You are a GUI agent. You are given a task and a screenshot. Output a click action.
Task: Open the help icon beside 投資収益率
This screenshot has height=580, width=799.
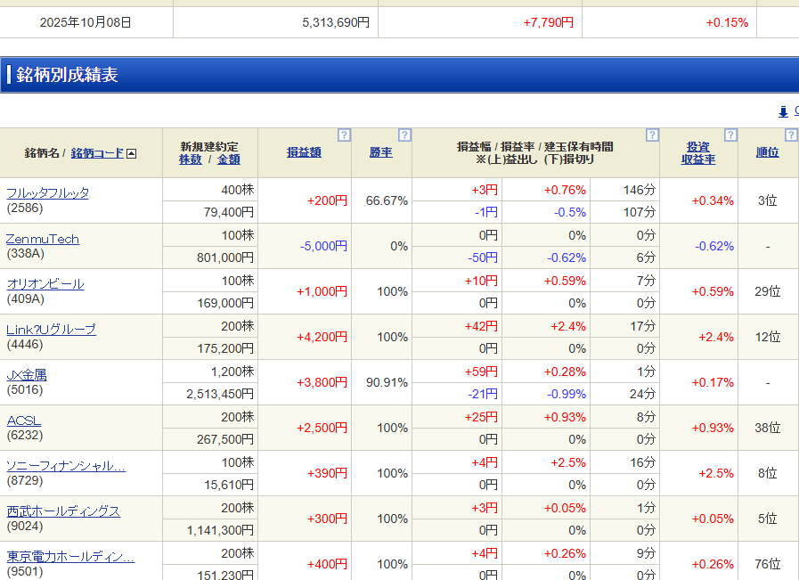tap(730, 135)
